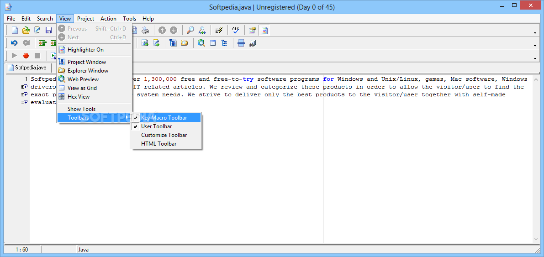The image size is (544, 257).
Task: Switch to grid view via toolbar table icon
Action: pos(213,43)
